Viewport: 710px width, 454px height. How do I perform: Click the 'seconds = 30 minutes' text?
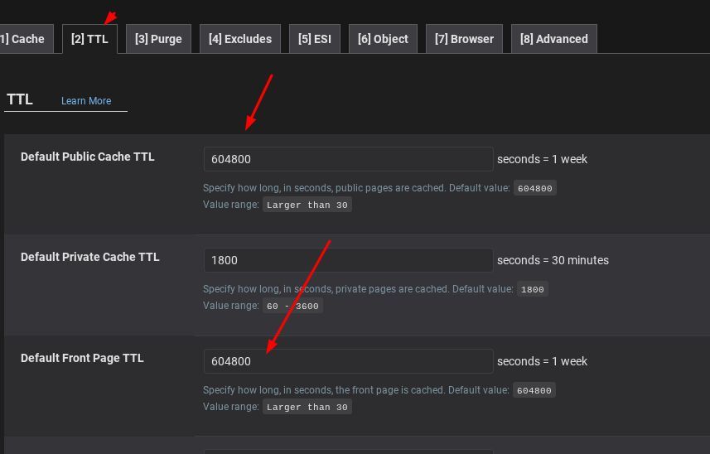tap(553, 260)
